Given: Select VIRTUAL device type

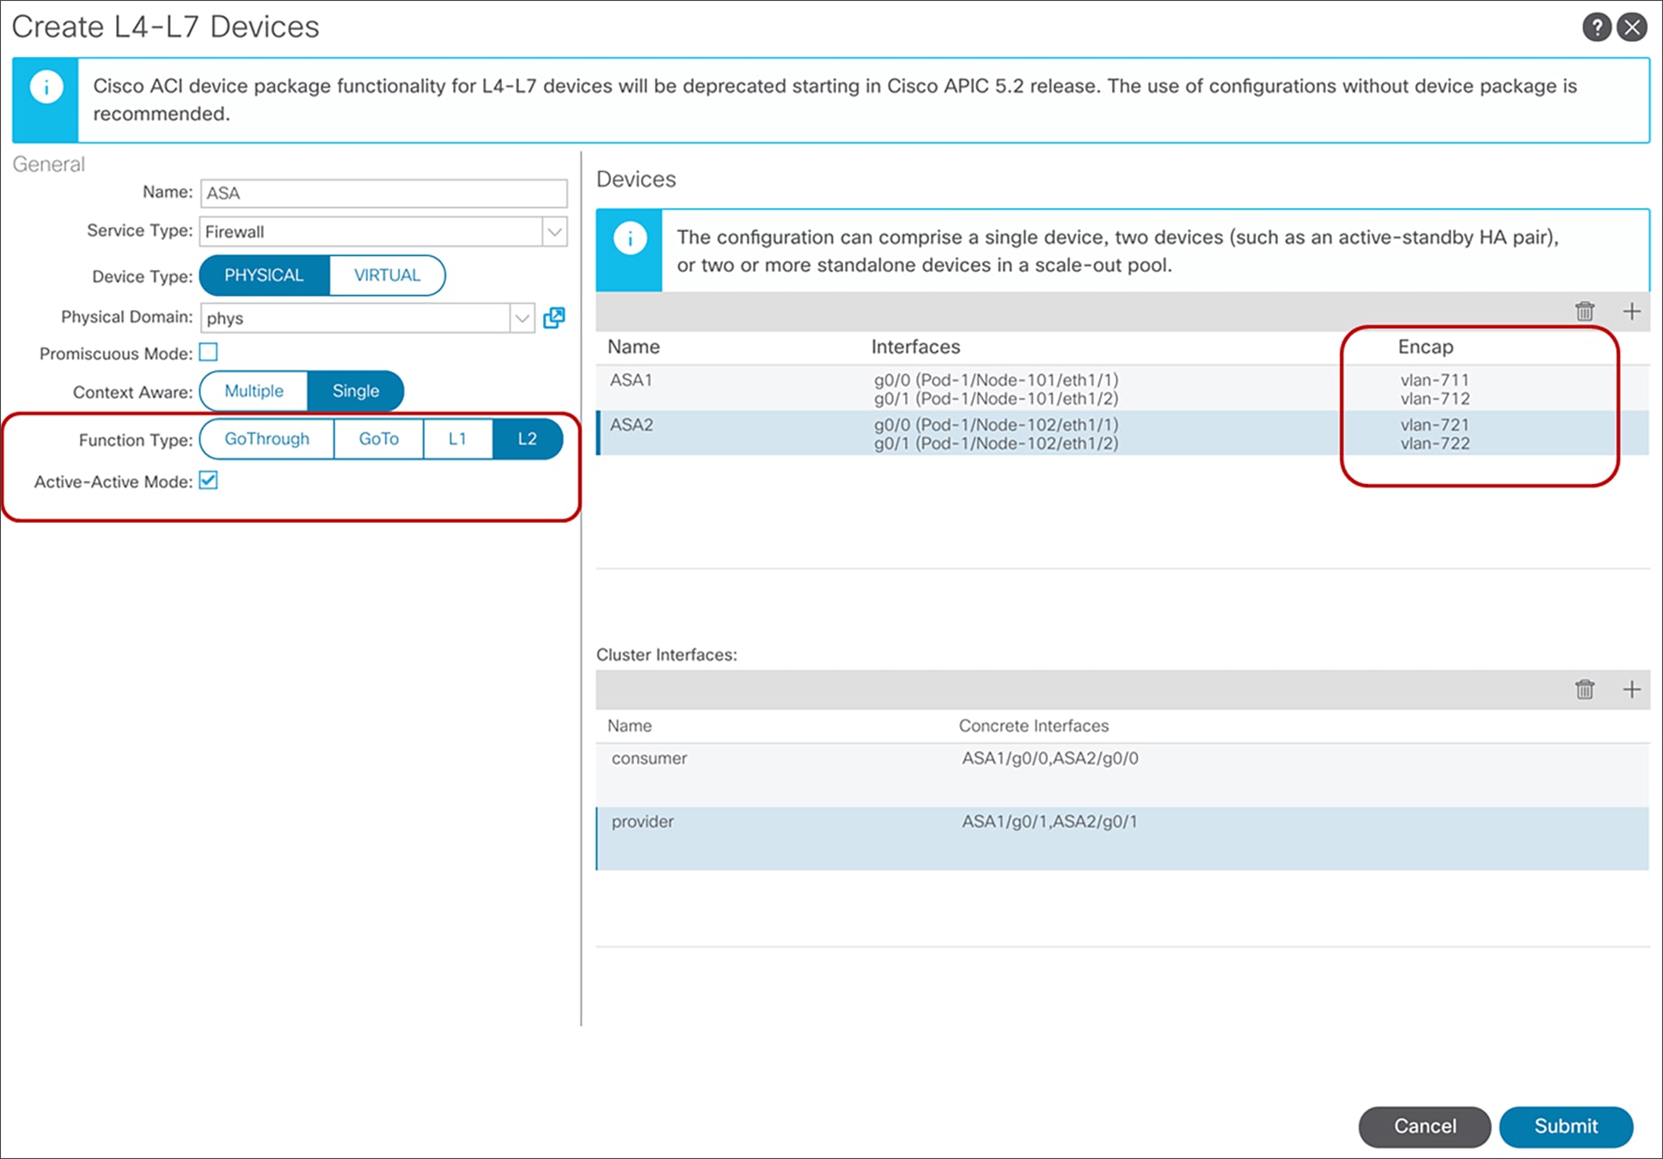Looking at the screenshot, I should tap(387, 275).
